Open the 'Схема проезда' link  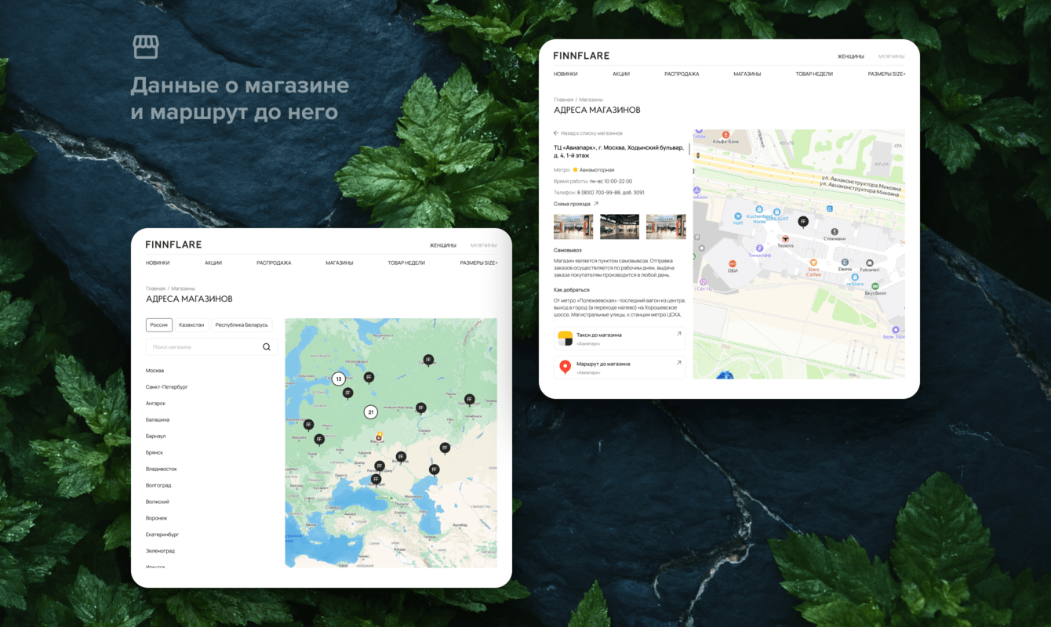tap(572, 204)
